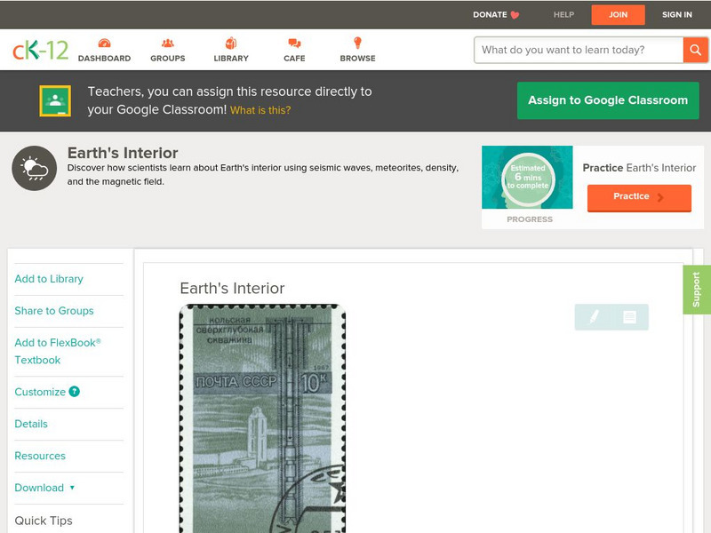Open the Groups people icon
The height and width of the screenshot is (533, 711).
pyautogui.click(x=167, y=43)
